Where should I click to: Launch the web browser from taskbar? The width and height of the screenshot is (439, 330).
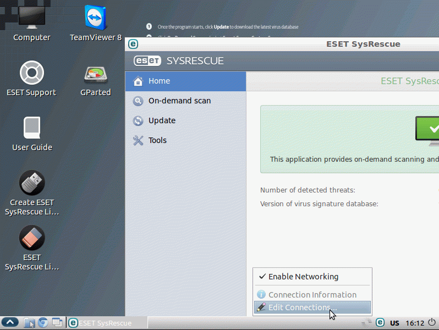tap(43, 323)
